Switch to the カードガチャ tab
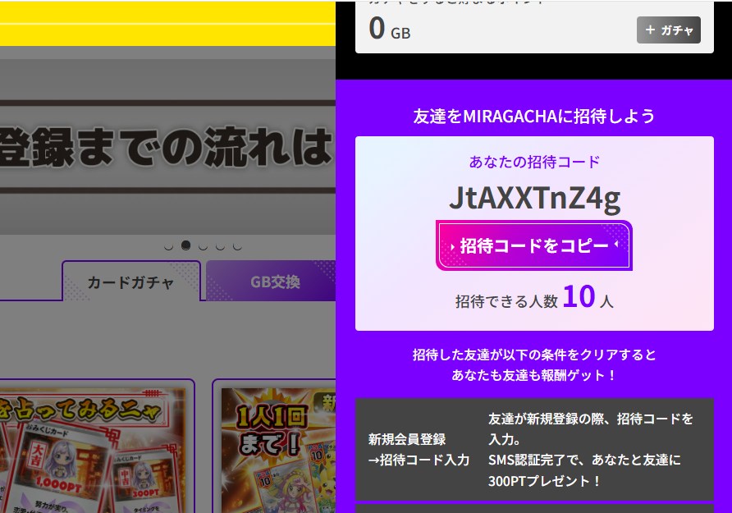The image size is (732, 513). click(x=131, y=282)
